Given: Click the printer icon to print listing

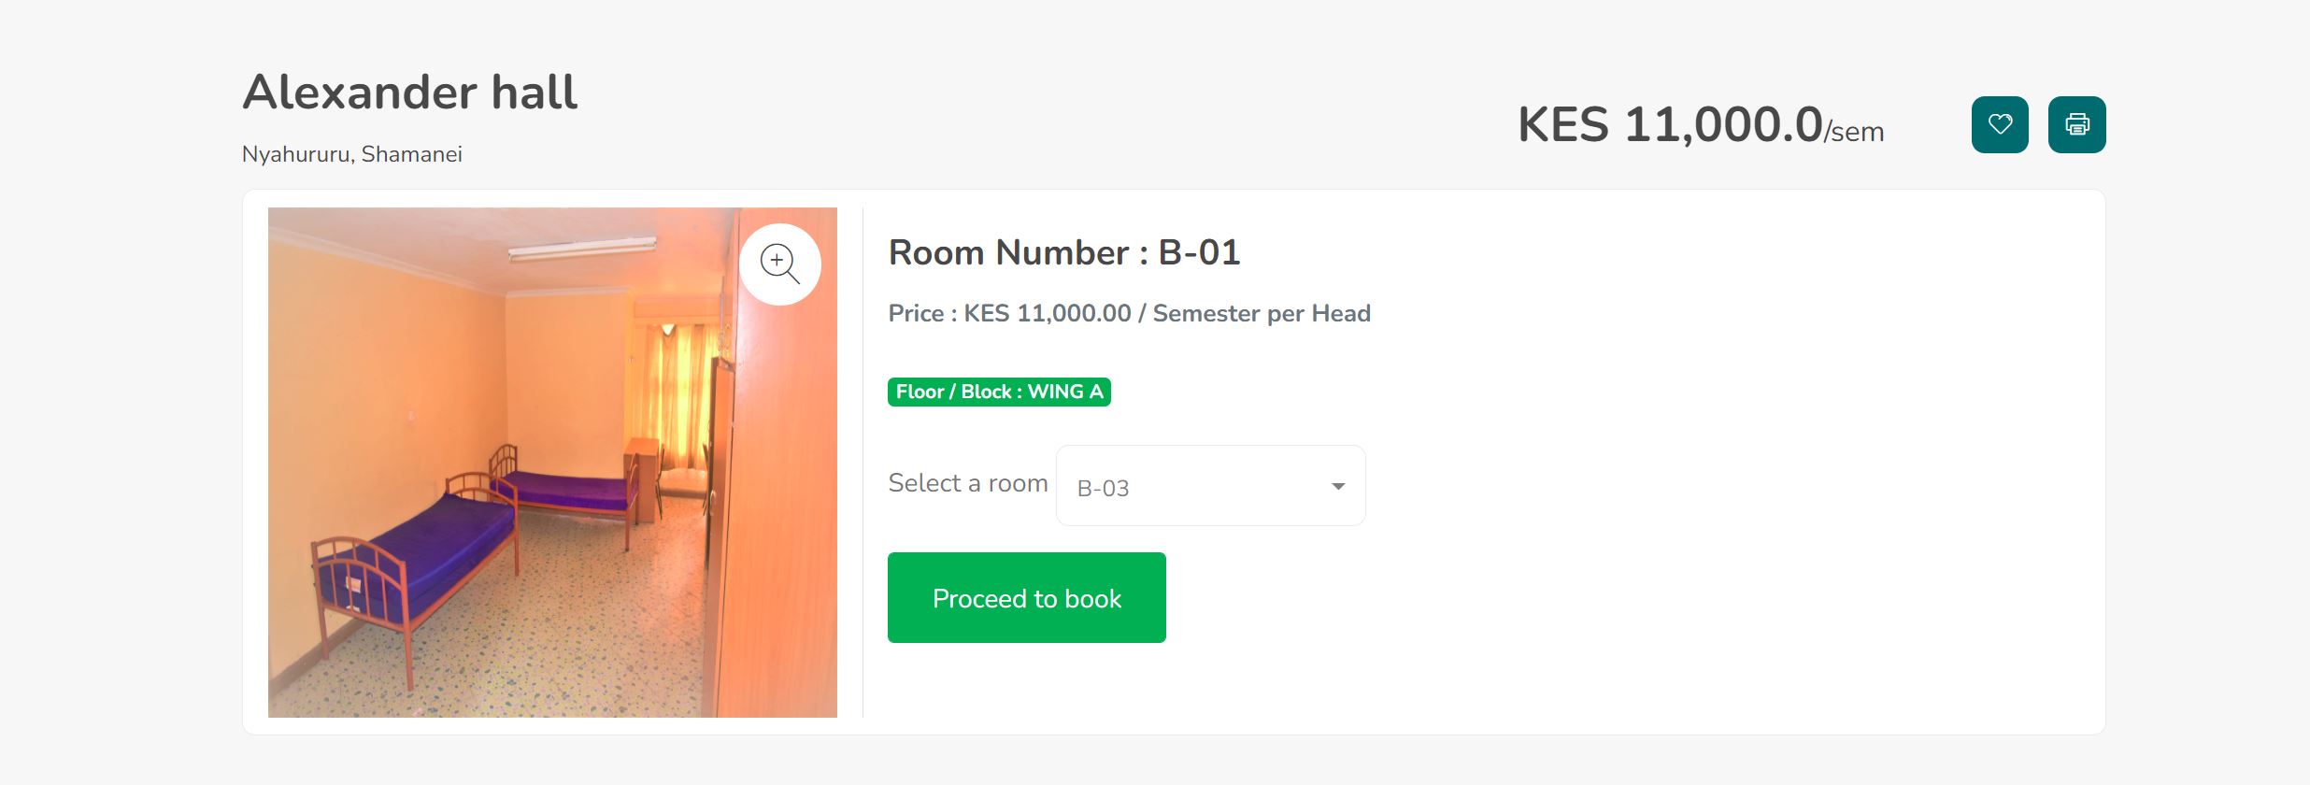Looking at the screenshot, I should 2076,124.
